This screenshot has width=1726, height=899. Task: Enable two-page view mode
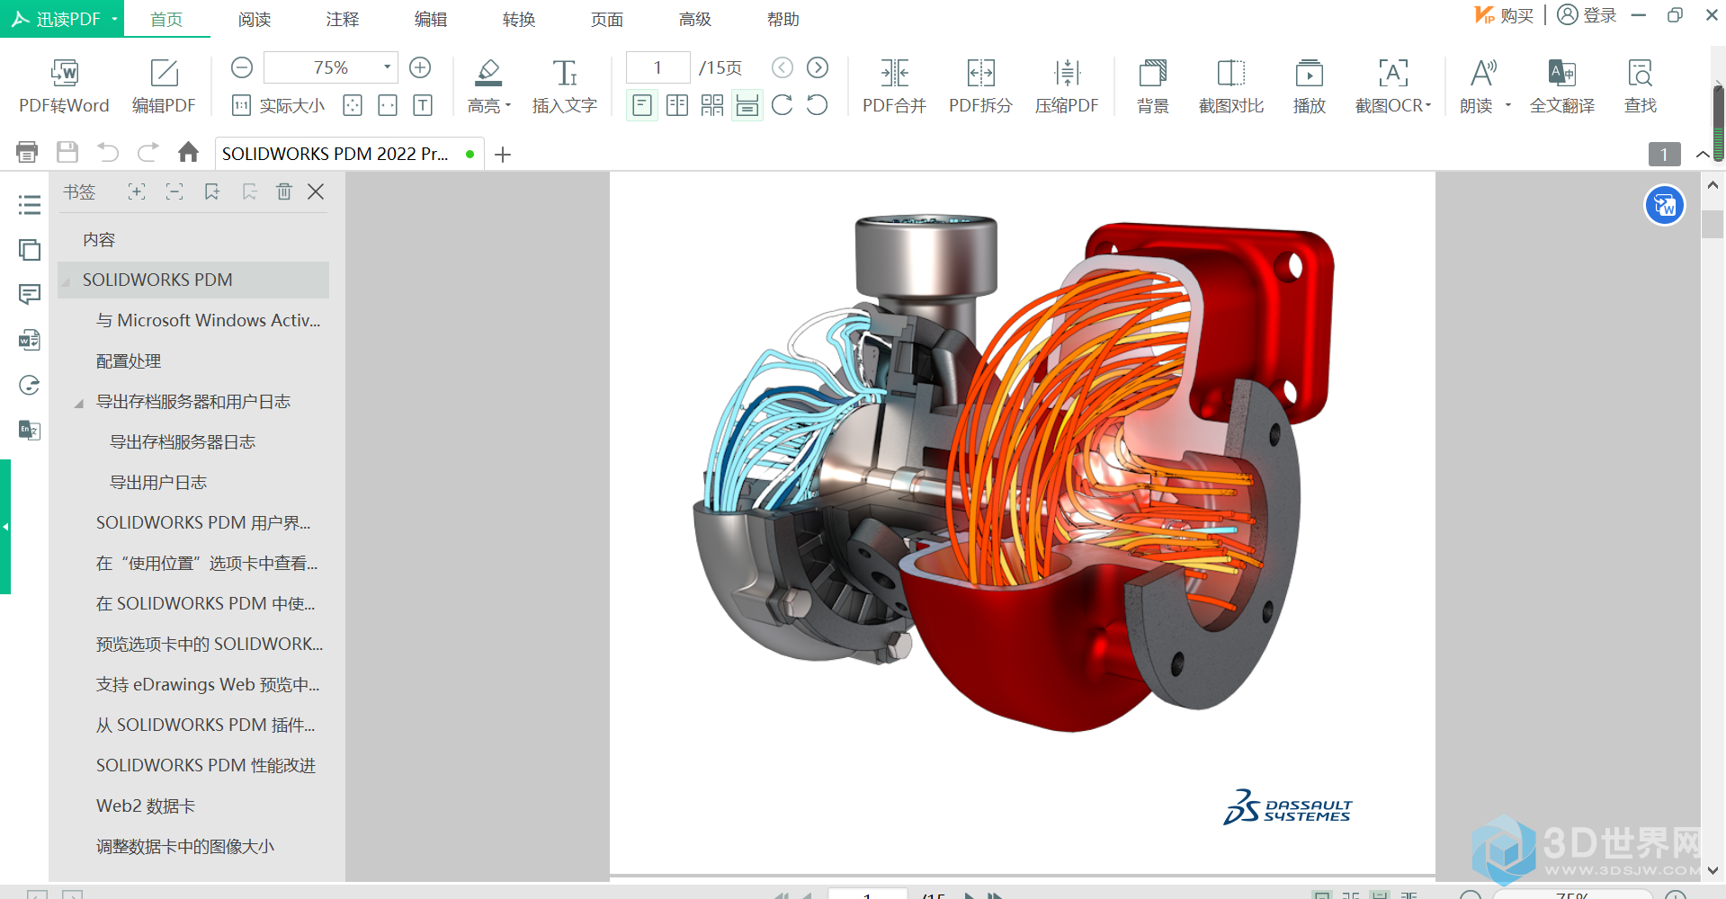click(677, 105)
